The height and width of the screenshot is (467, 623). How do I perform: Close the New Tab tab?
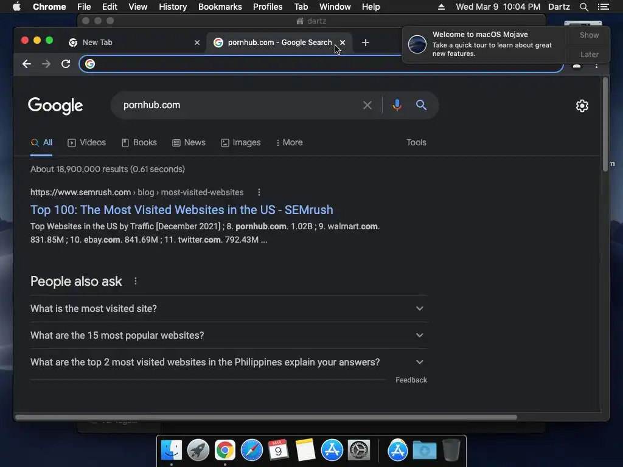(x=197, y=43)
